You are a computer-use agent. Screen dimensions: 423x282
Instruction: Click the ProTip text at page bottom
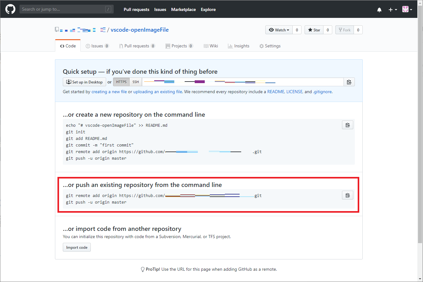point(211,269)
